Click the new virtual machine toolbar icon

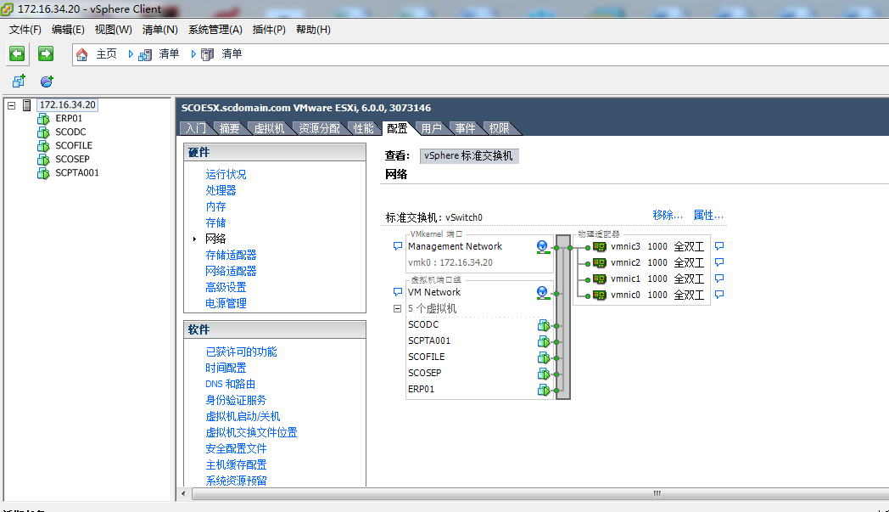[19, 82]
